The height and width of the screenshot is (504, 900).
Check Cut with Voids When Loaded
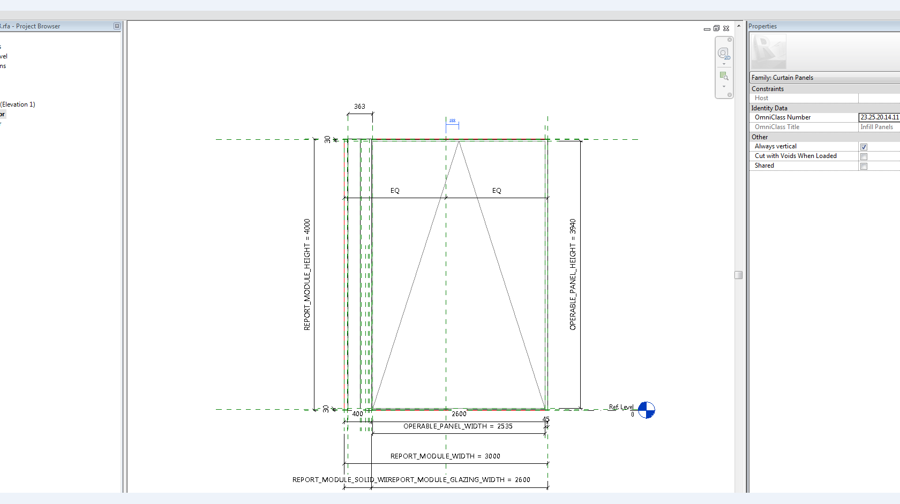coord(864,156)
